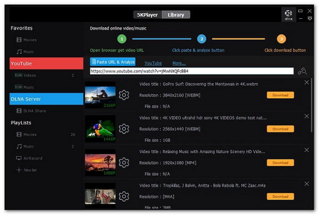Open PlayLists Music with 2 items
Image resolution: width=319 pixels, height=215 pixels.
pos(28,146)
